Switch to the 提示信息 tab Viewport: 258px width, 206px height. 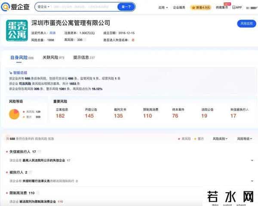(x=84, y=57)
